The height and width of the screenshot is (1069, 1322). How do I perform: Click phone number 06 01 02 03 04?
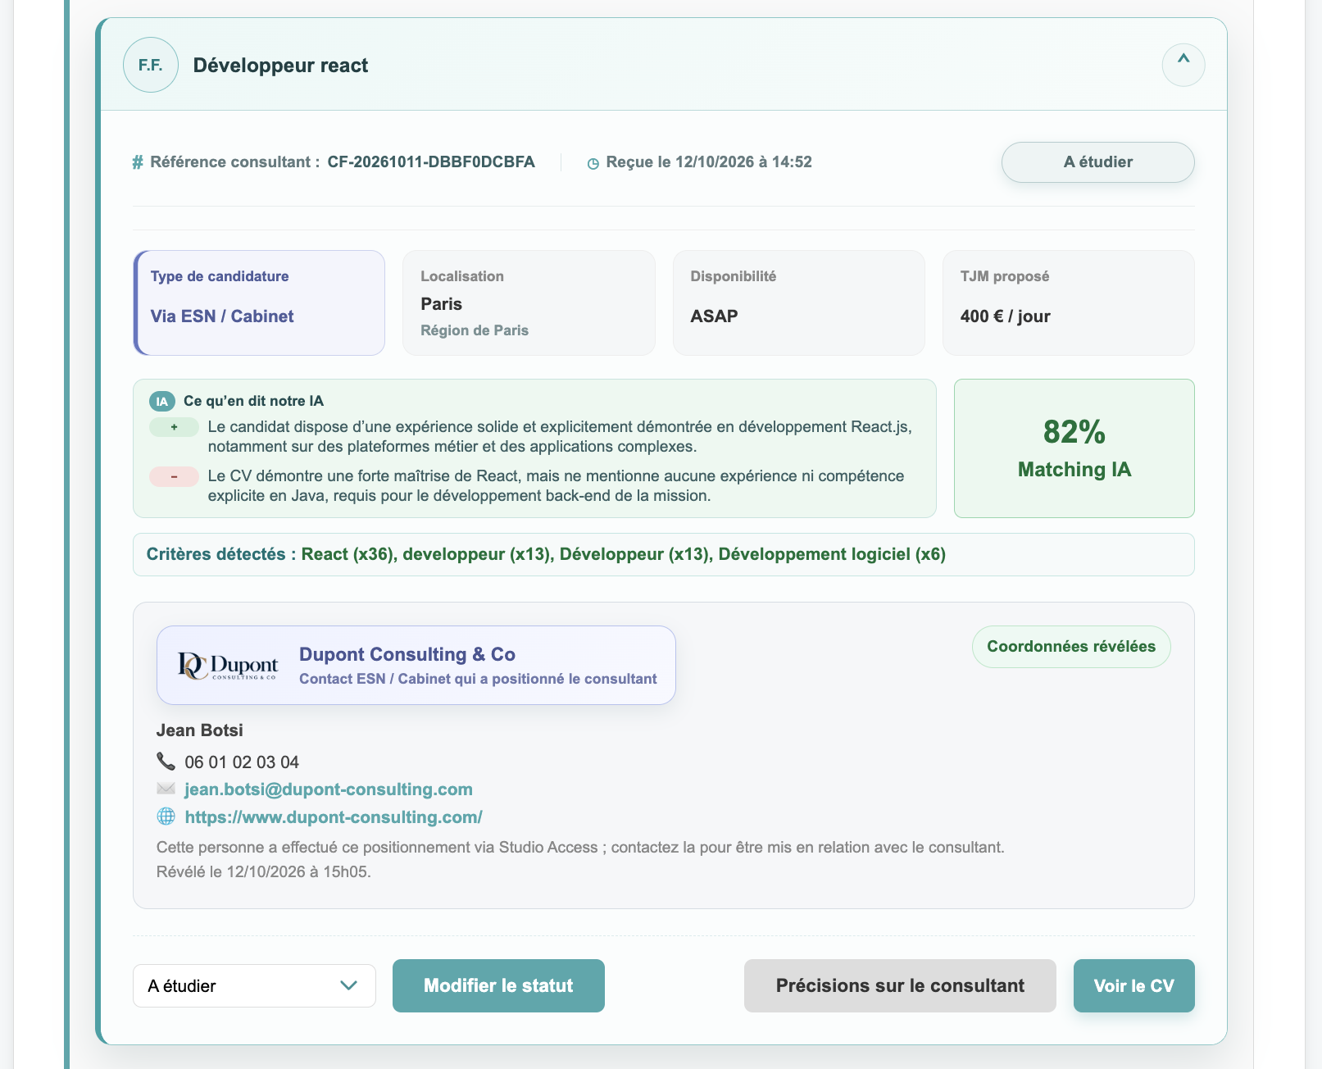tap(242, 762)
